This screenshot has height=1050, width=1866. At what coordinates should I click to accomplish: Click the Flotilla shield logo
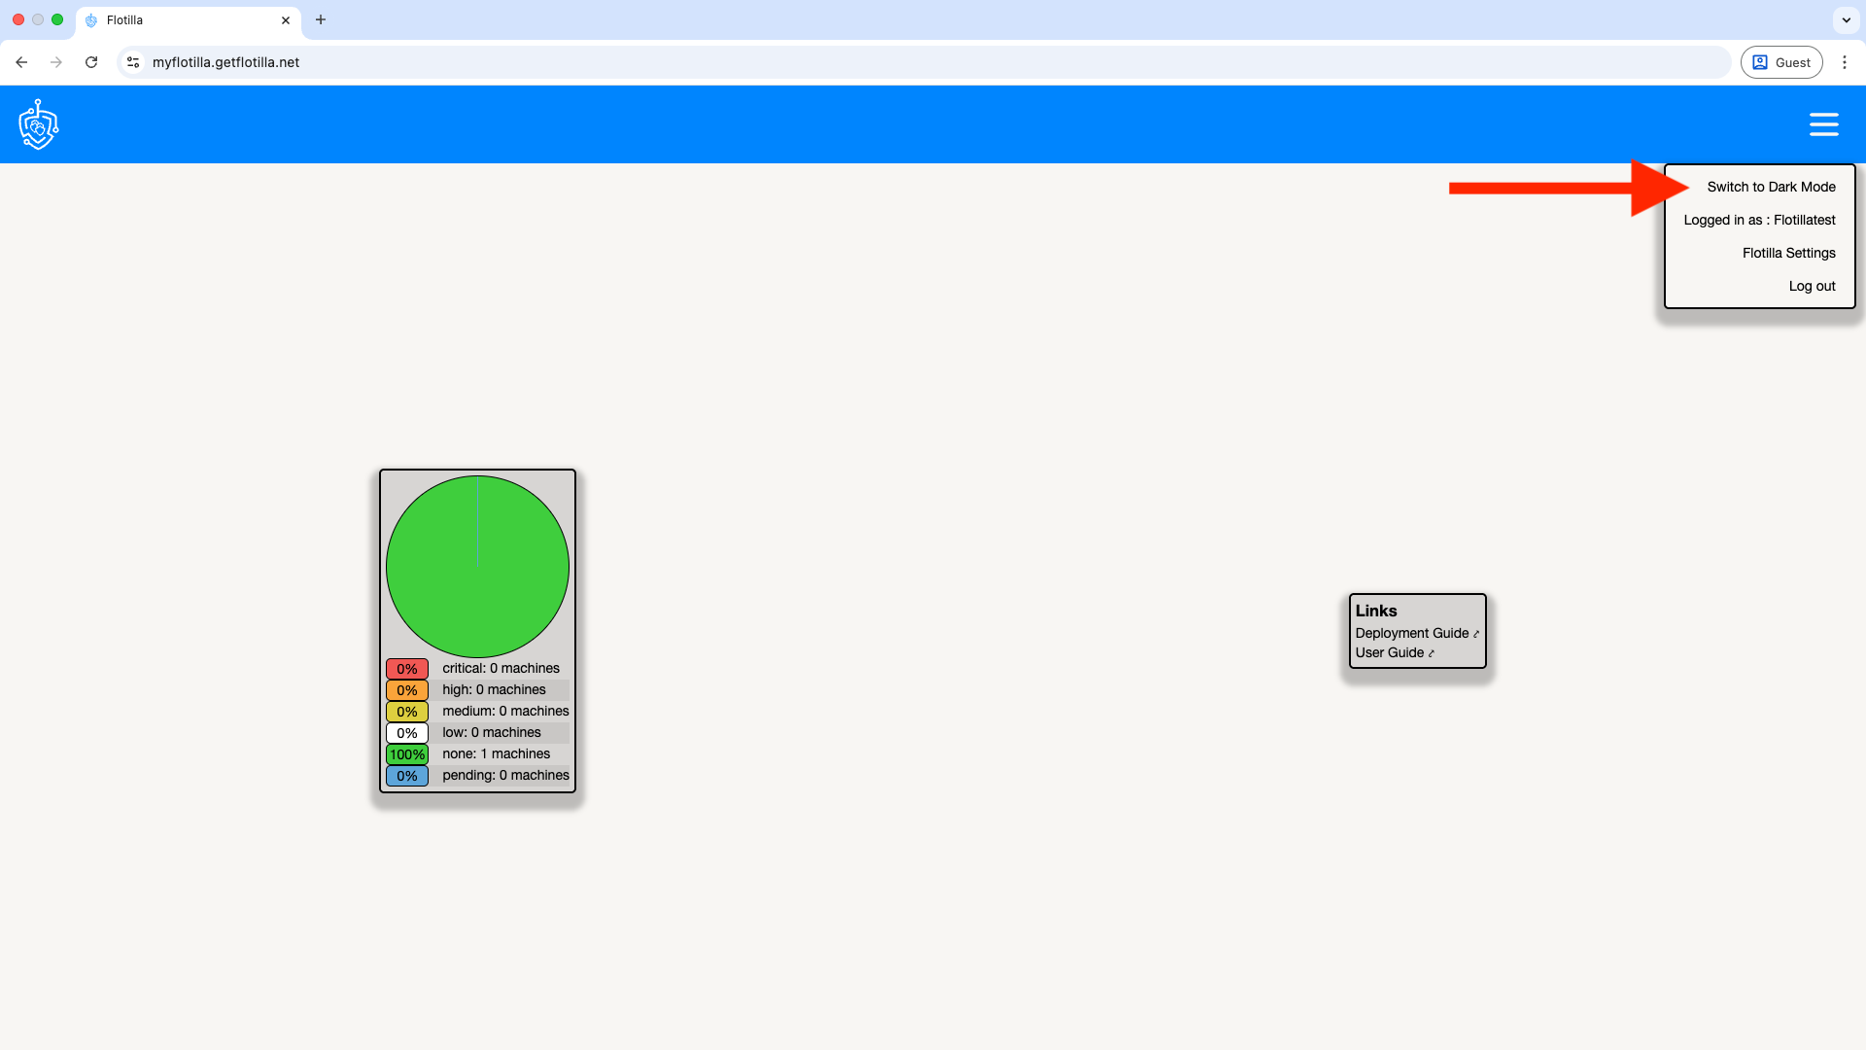pos(39,124)
